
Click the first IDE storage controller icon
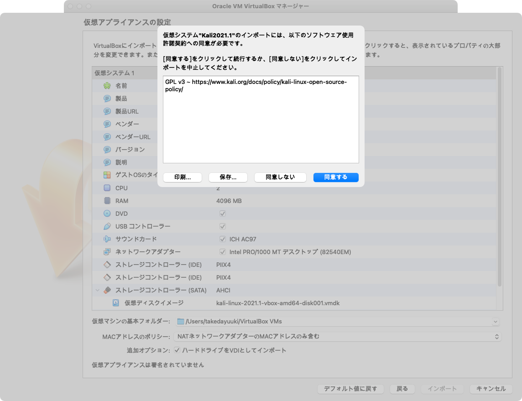click(107, 265)
